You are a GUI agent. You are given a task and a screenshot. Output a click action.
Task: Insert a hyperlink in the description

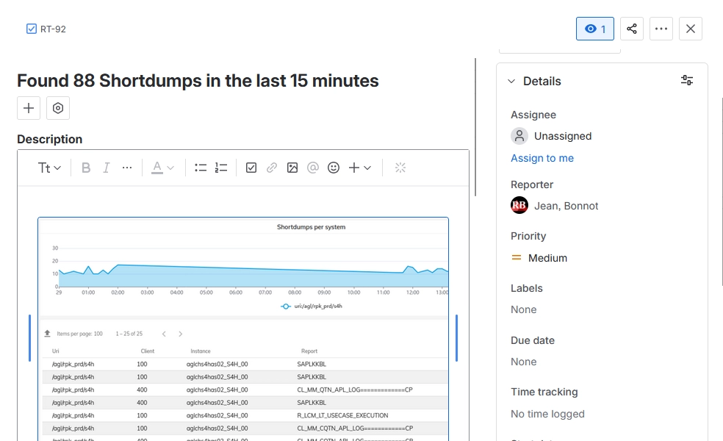coord(272,168)
